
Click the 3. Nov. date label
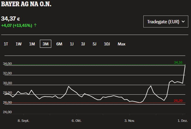pyautogui.click(x=130, y=121)
